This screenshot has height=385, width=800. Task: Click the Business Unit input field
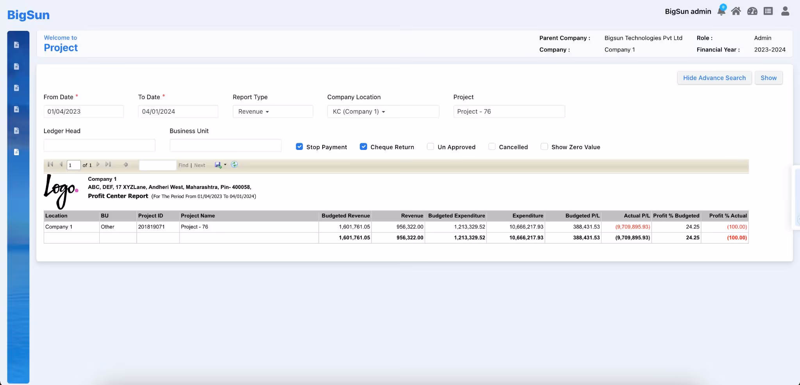point(225,145)
